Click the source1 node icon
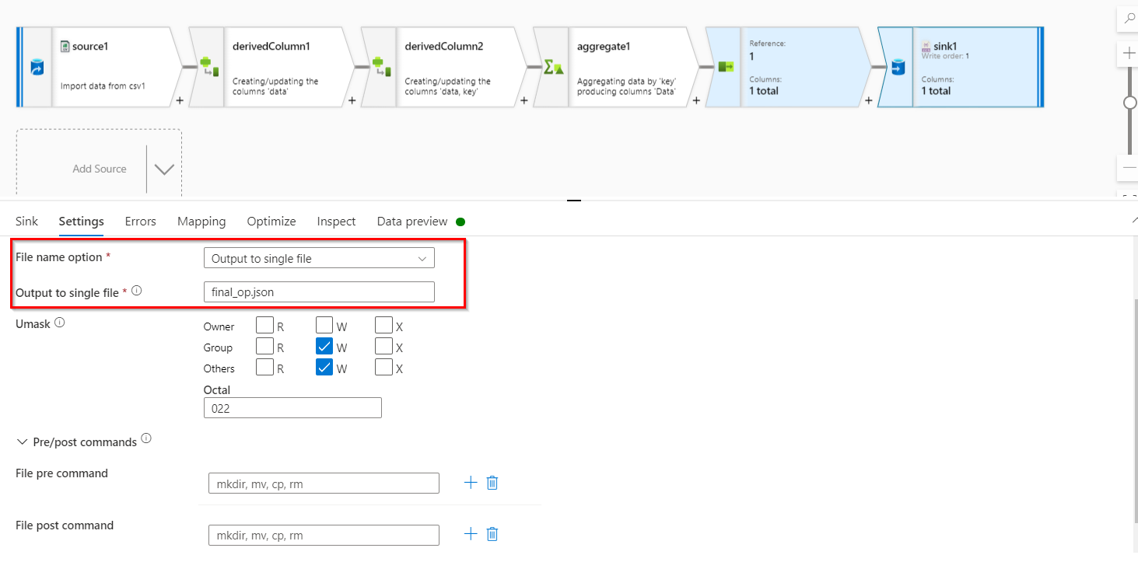This screenshot has height=569, width=1138. pos(37,68)
